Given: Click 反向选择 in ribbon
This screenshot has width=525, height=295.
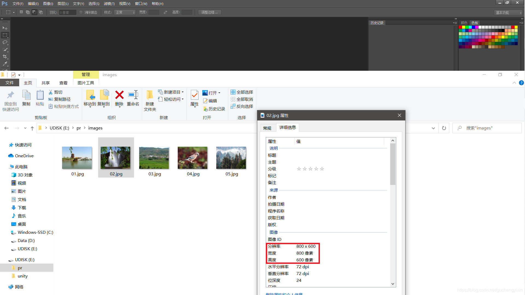Looking at the screenshot, I should tap(242, 107).
